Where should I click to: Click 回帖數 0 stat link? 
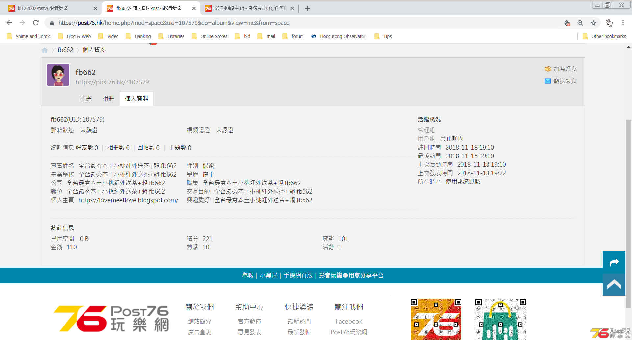click(x=148, y=148)
